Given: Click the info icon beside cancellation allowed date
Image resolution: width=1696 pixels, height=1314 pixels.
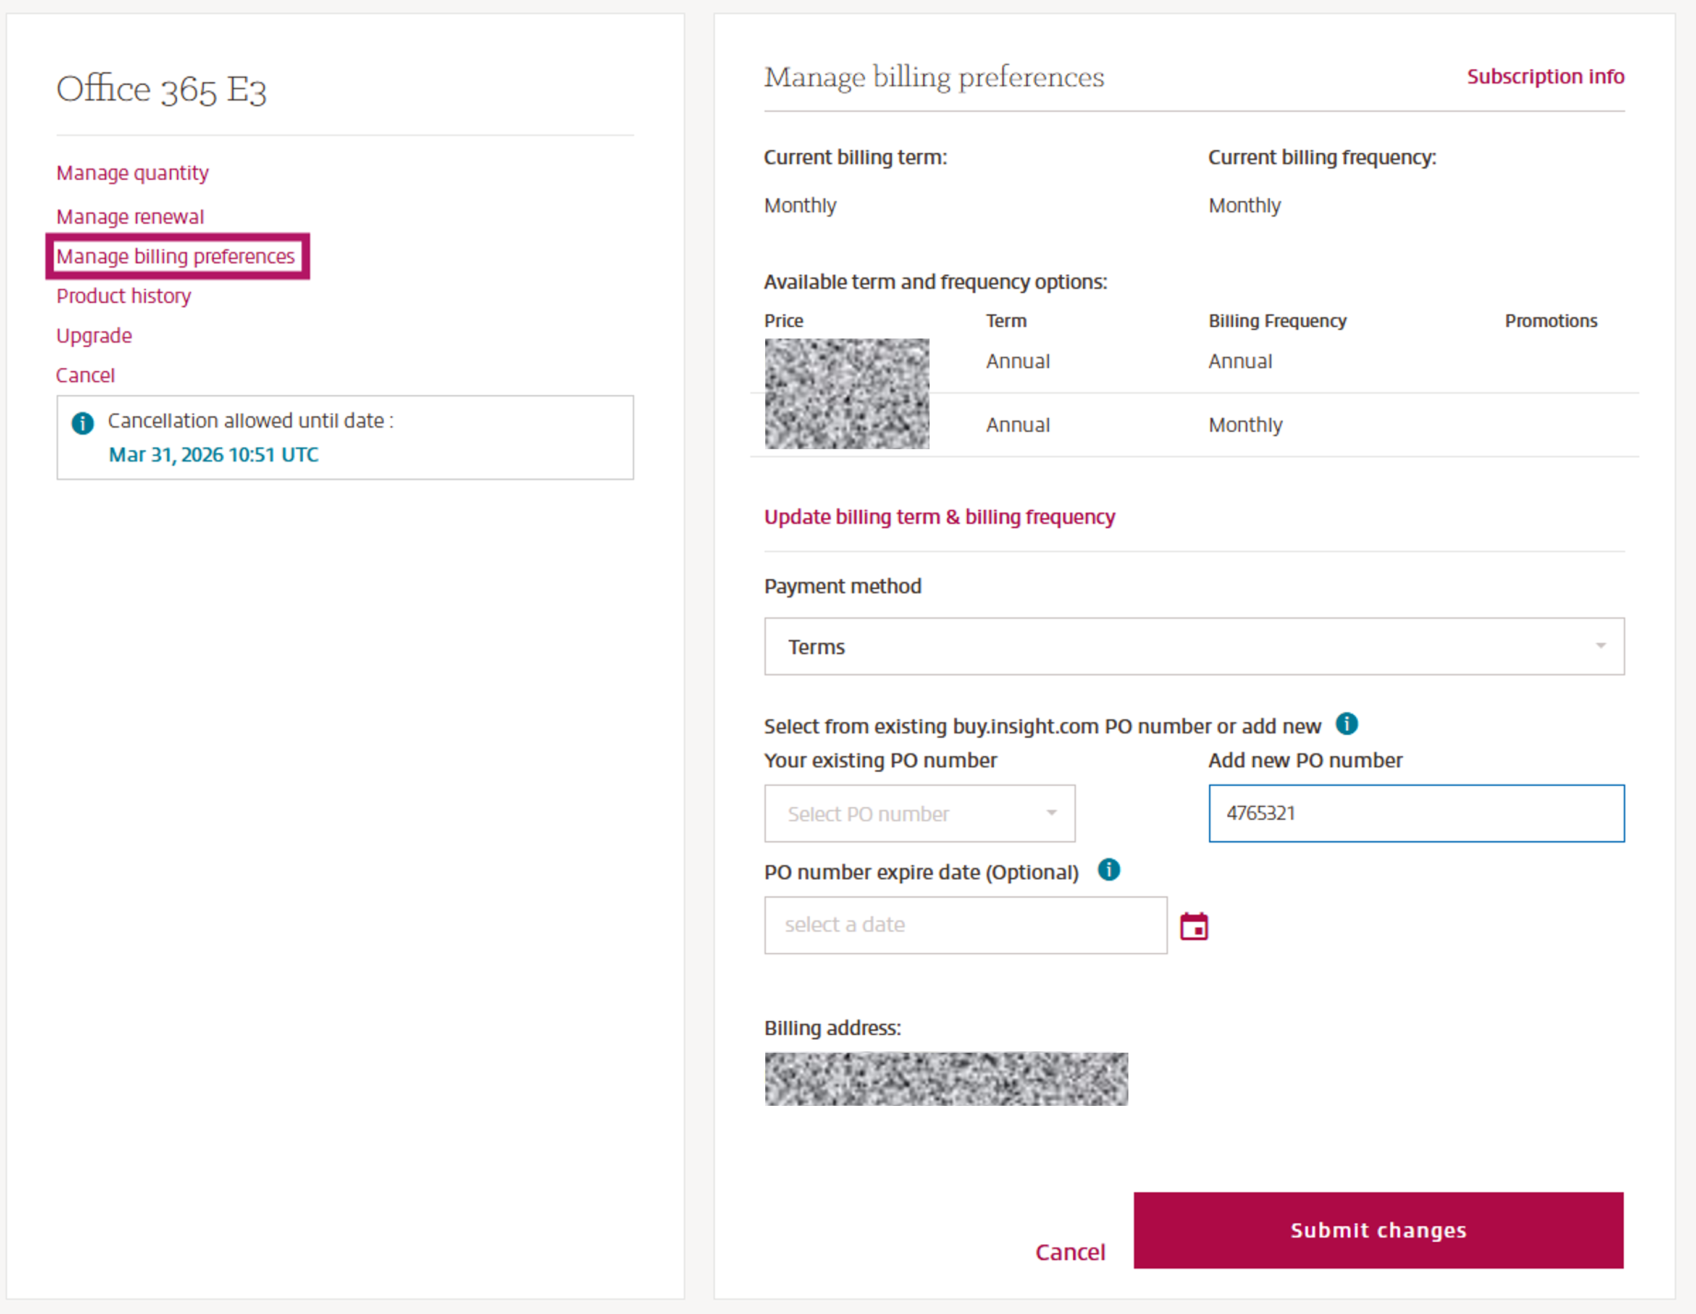Looking at the screenshot, I should (x=82, y=424).
